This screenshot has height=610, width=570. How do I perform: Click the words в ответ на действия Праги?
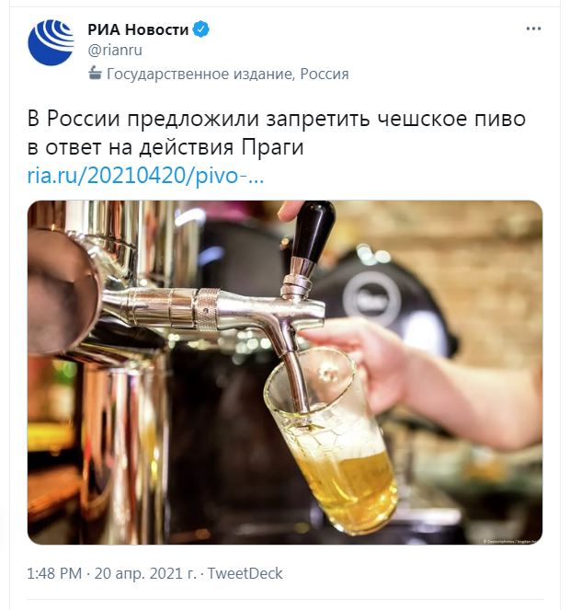(x=165, y=147)
